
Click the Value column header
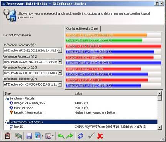(x=115, y=94)
